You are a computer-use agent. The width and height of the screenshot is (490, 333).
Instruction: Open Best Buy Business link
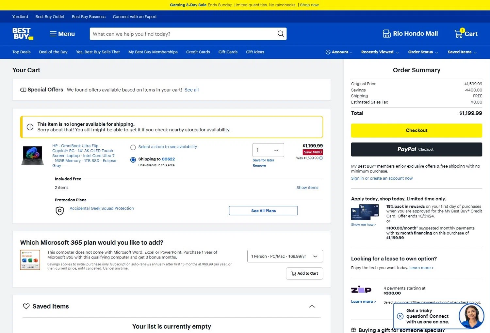pos(89,17)
